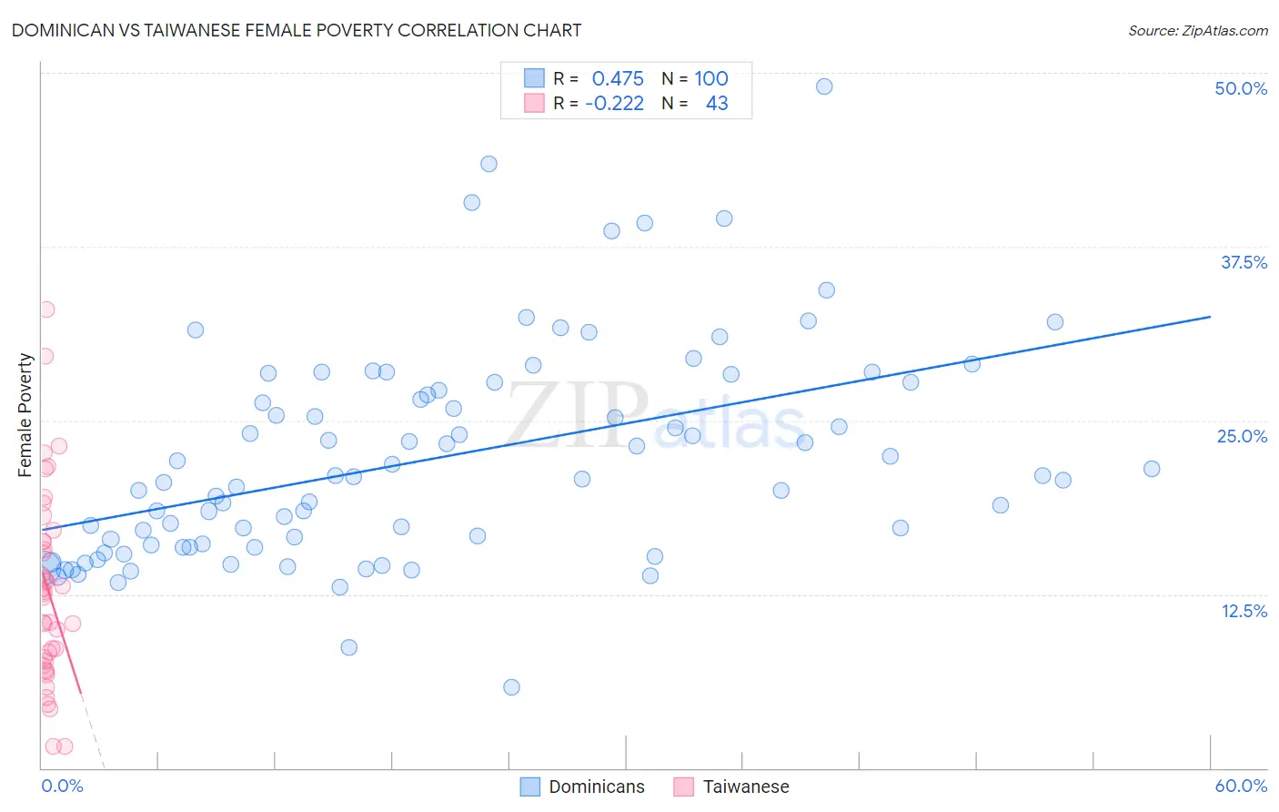Image resolution: width=1279 pixels, height=812 pixels.
Task: Open the ZipAtlas.com source link
Action: tap(1198, 30)
